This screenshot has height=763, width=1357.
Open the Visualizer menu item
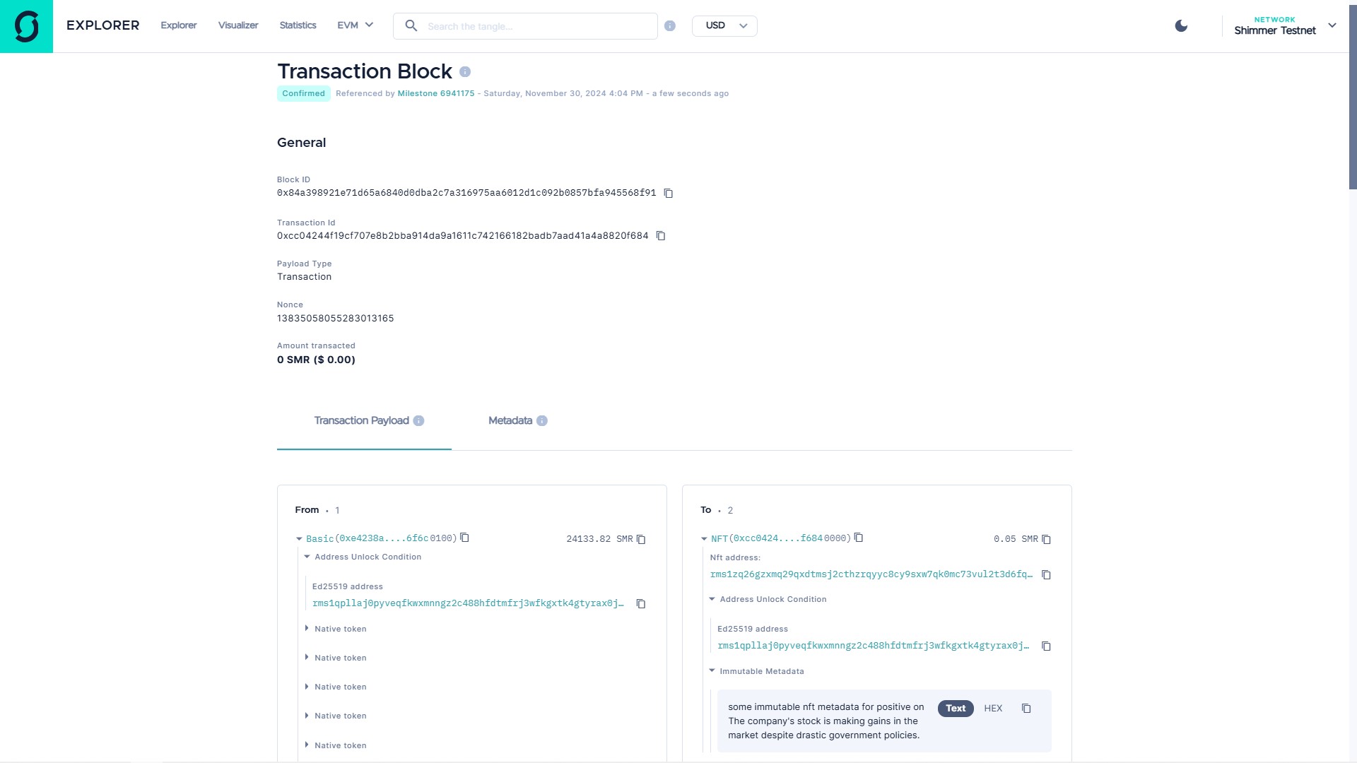pos(238,25)
